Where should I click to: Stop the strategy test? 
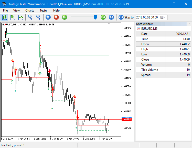(56, 17)
